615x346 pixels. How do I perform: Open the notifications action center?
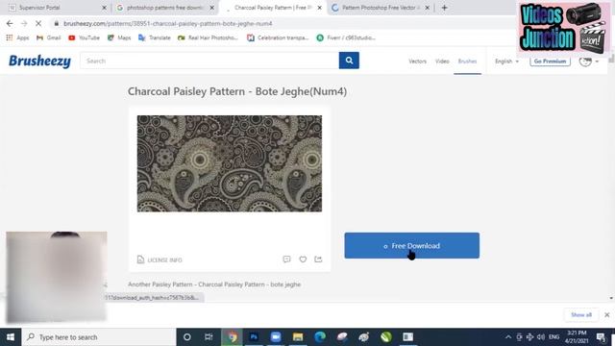(601, 337)
